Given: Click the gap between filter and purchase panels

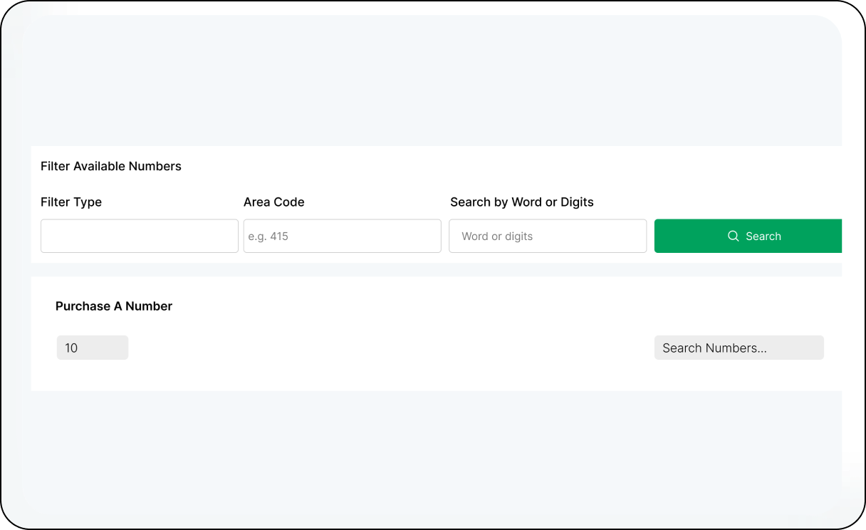Looking at the screenshot, I should pyautogui.click(x=427, y=270).
